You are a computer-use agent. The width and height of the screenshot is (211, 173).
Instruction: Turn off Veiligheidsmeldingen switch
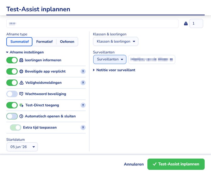coord(12,83)
